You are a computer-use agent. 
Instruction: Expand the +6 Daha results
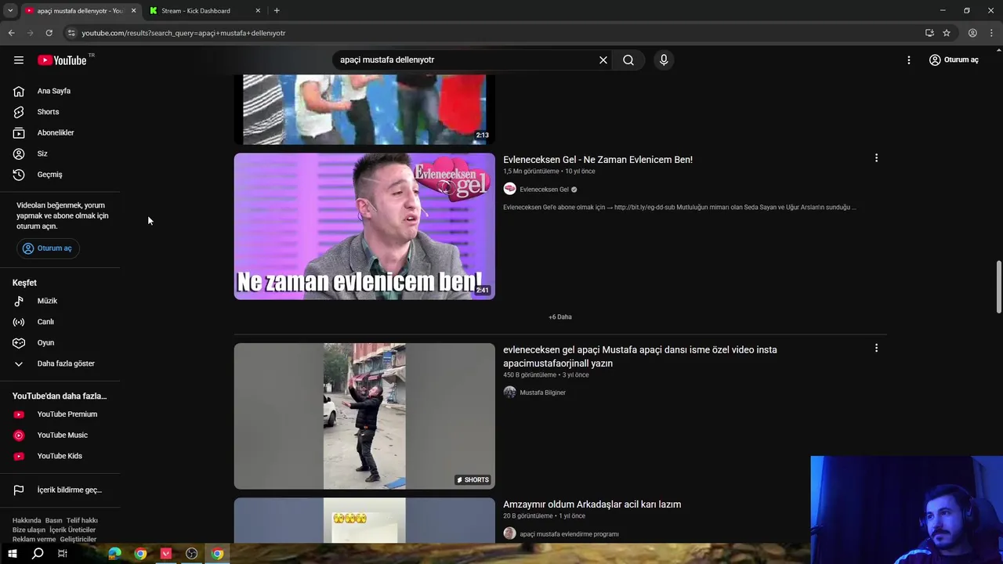point(560,317)
